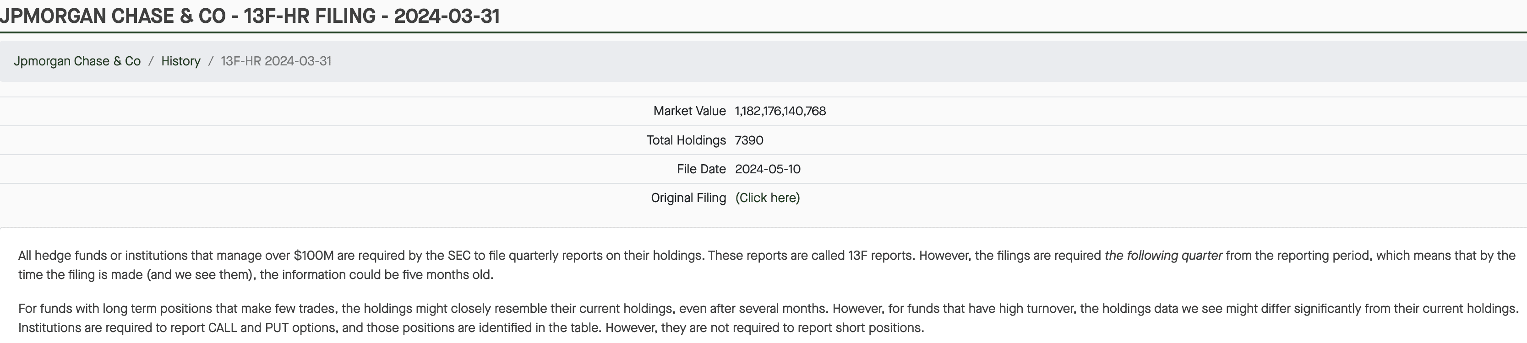Click the words "CALL and PUT options"
1527x343 pixels.
point(273,327)
